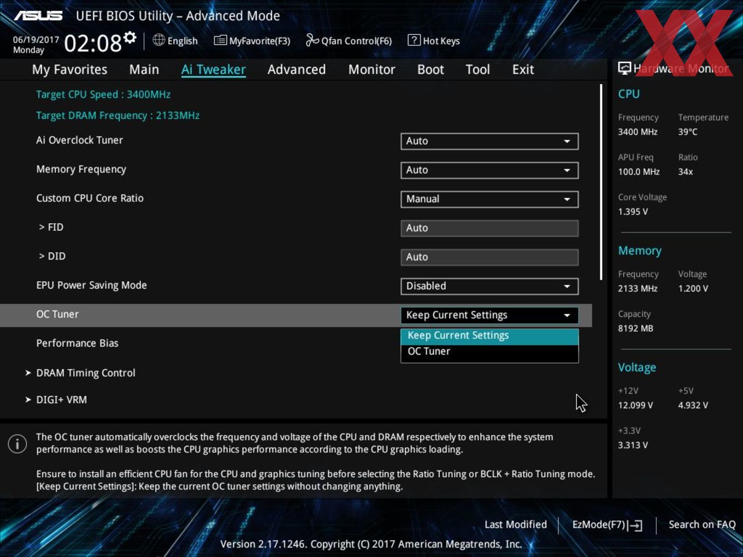
Task: Open EPU Power Saving Mode dropdown
Action: (x=490, y=286)
